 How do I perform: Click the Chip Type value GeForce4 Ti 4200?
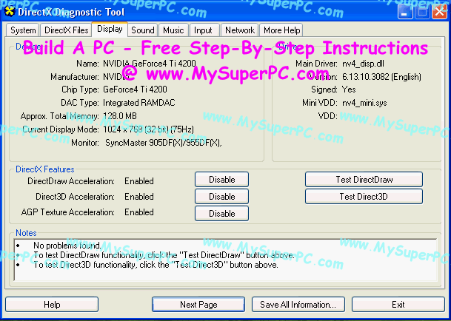[135, 89]
